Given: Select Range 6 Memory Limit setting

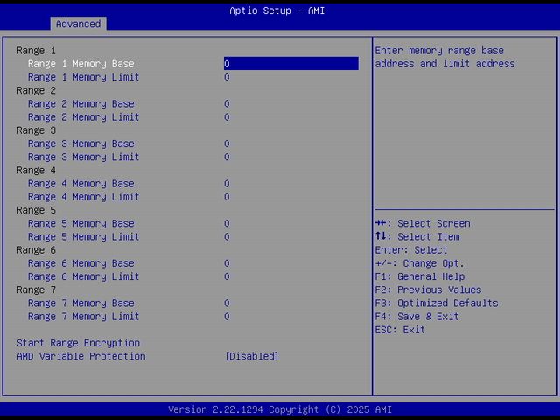Looking at the screenshot, I should pyautogui.click(x=84, y=276).
